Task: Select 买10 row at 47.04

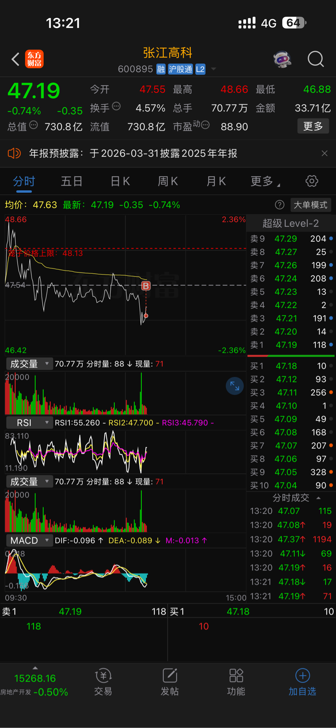Action: tap(291, 485)
